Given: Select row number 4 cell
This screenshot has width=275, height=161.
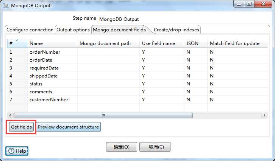Looking at the screenshot, I should pos(17,76).
